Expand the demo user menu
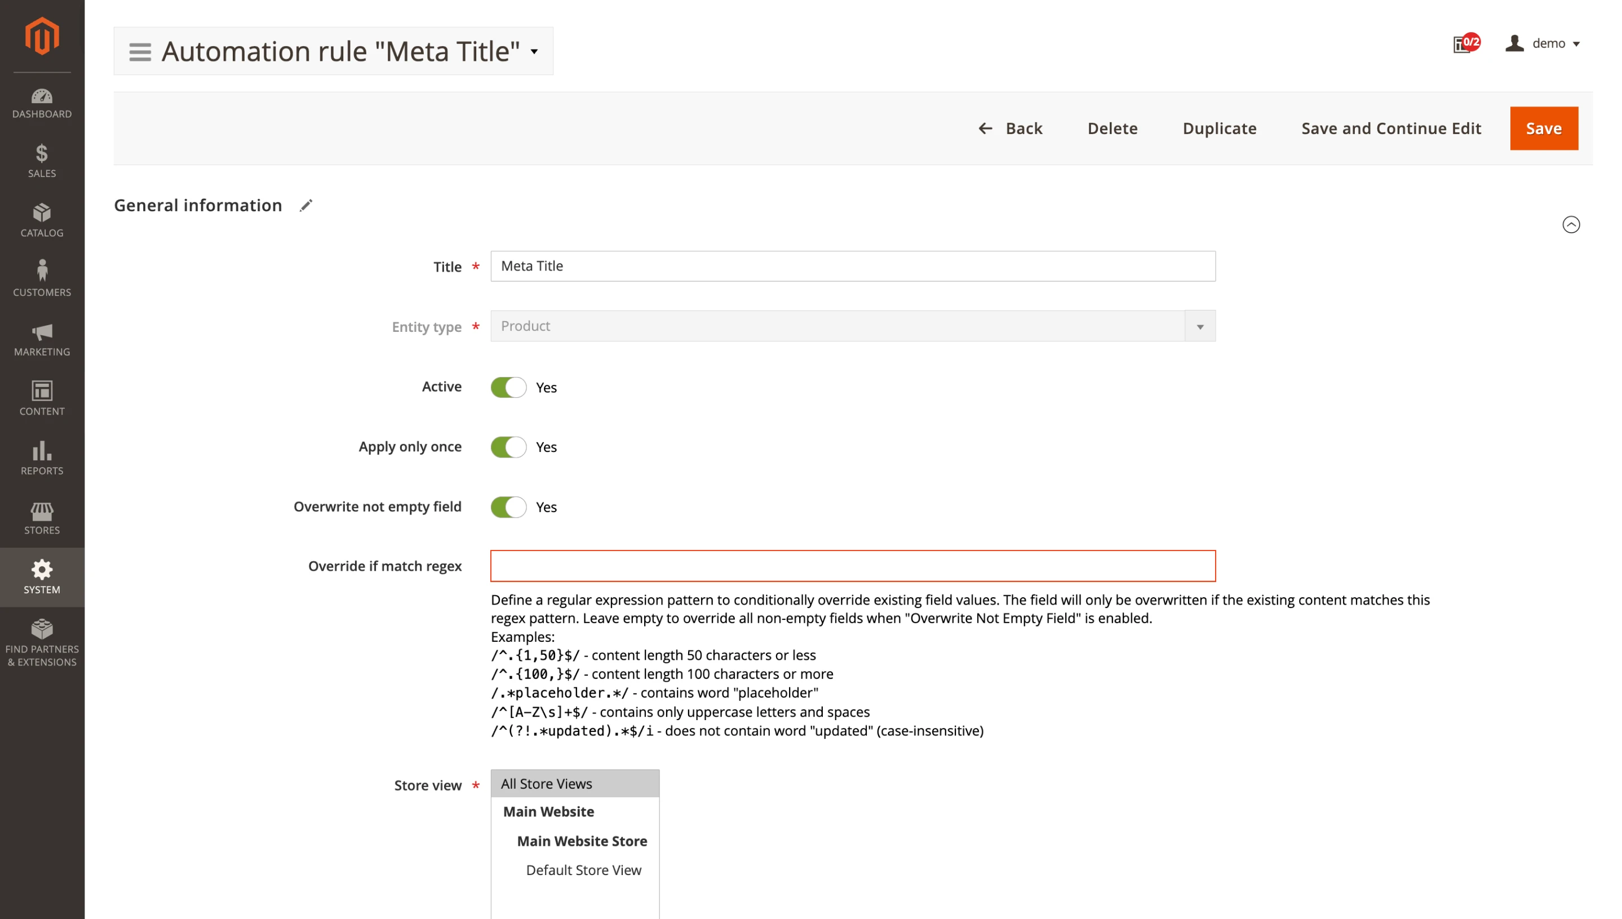The image size is (1622, 919). (x=1544, y=43)
